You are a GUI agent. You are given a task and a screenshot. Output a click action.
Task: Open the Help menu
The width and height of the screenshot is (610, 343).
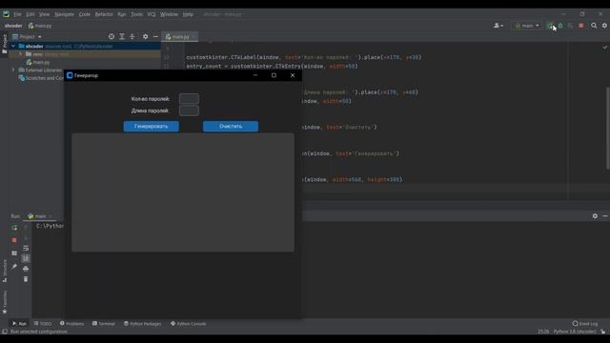coord(189,14)
